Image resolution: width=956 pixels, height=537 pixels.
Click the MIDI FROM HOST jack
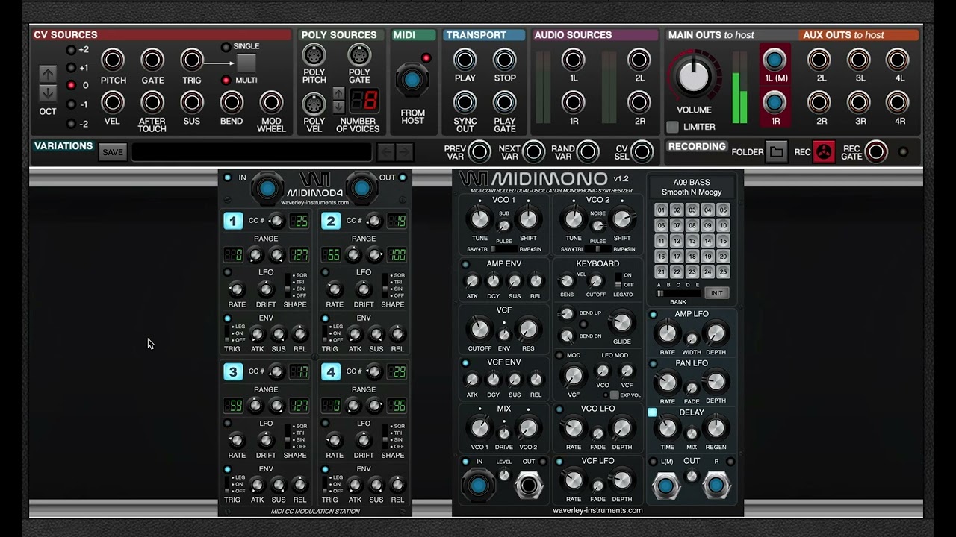tap(412, 80)
